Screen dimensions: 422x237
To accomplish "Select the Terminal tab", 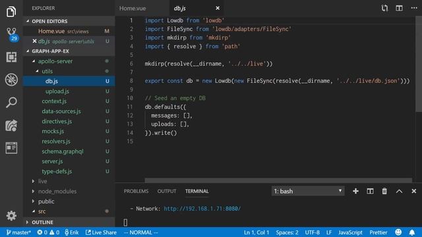I will [x=196, y=191].
